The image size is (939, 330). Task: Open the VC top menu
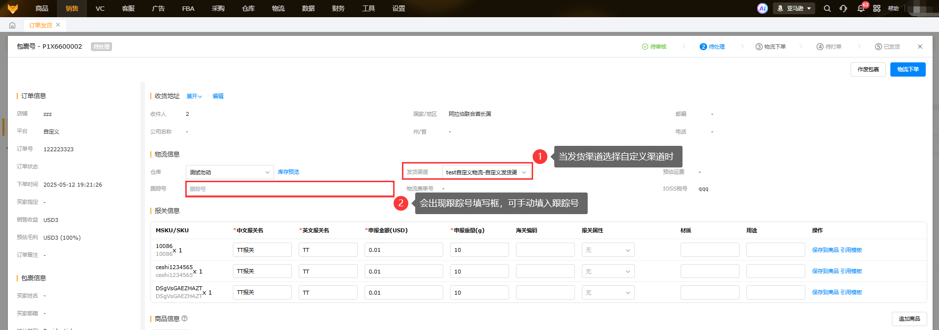coord(100,8)
